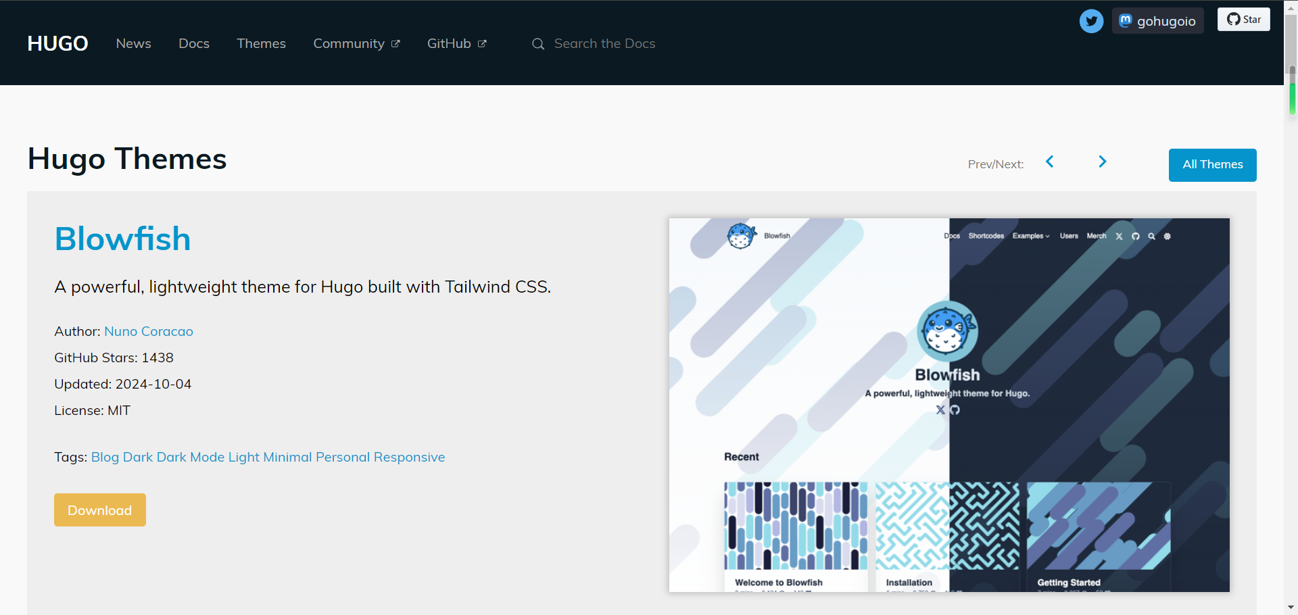Select the Dark tag

point(138,457)
